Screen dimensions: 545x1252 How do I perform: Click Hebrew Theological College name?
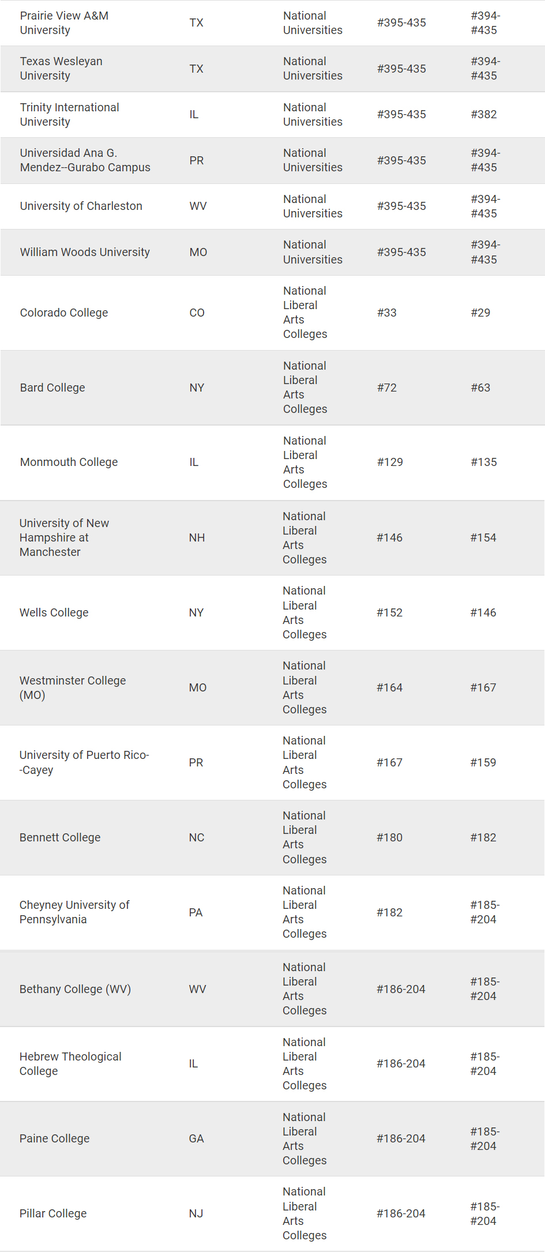click(x=70, y=1063)
